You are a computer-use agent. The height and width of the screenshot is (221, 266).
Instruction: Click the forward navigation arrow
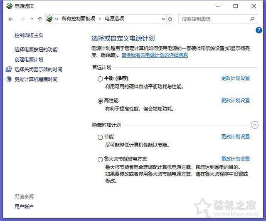point(22,19)
